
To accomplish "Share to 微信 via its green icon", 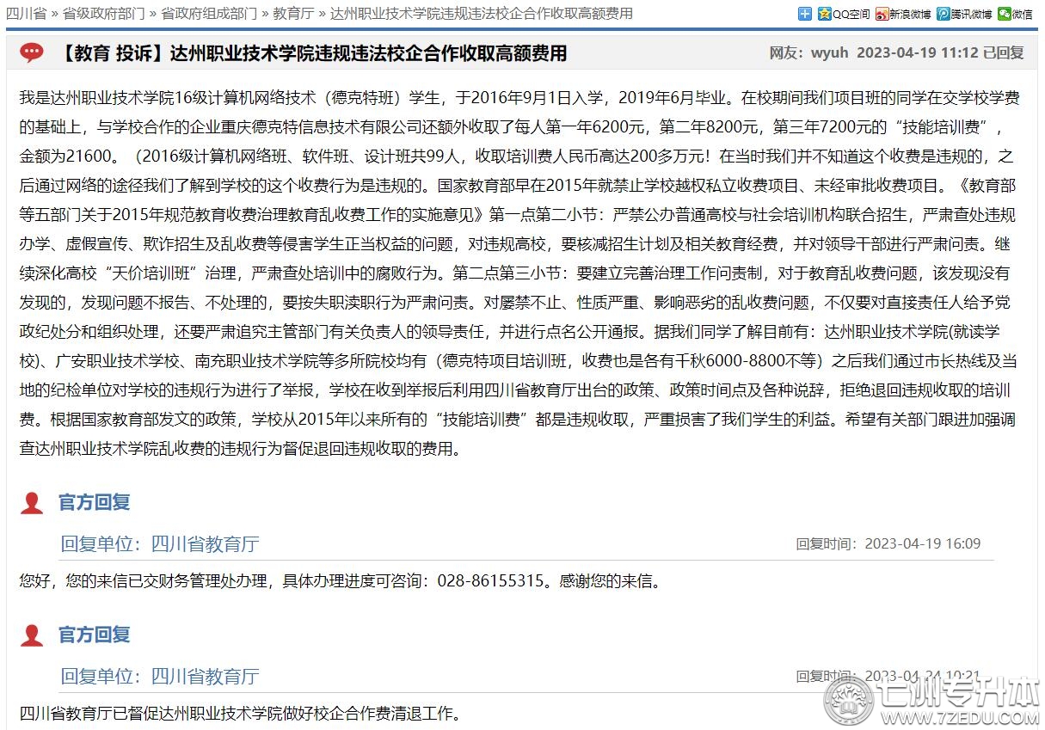I will [x=1005, y=14].
